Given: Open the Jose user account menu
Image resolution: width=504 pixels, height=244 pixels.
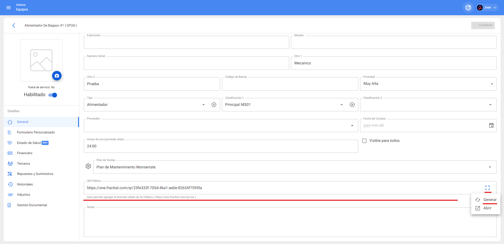Looking at the screenshot, I should point(487,8).
